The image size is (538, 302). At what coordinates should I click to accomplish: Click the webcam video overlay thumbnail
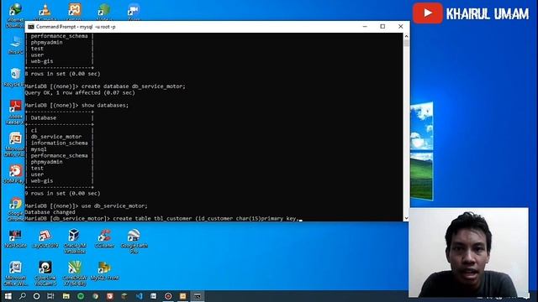[468, 252]
